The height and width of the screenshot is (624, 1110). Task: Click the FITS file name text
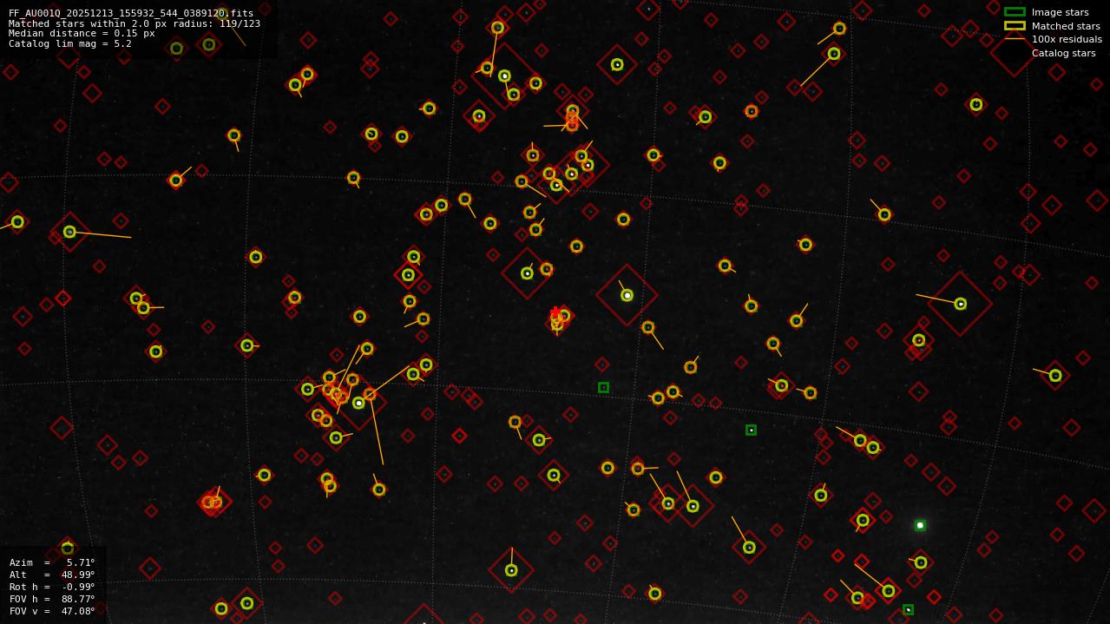(x=131, y=13)
